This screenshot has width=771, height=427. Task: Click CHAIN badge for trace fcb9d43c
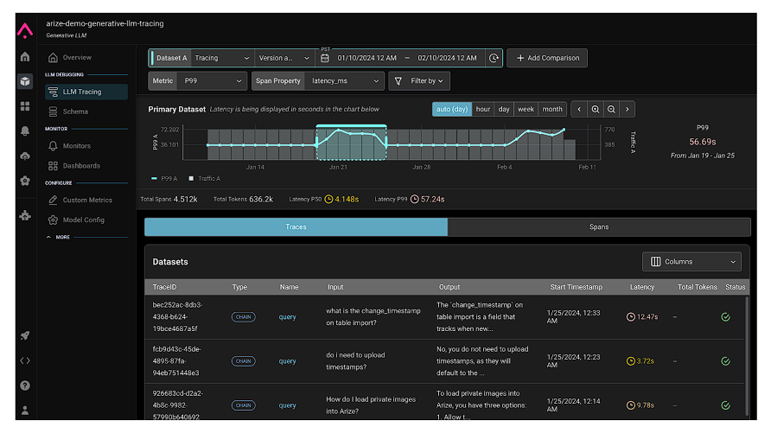click(243, 361)
